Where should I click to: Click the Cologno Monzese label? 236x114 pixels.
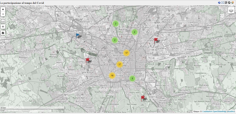click(166, 21)
